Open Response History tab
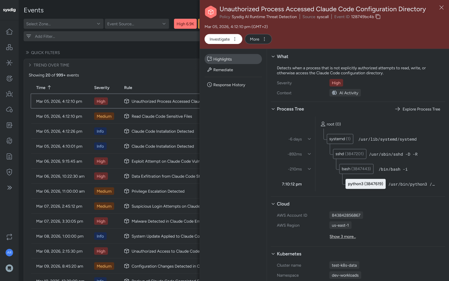The width and height of the screenshot is (449, 281). 233,85
